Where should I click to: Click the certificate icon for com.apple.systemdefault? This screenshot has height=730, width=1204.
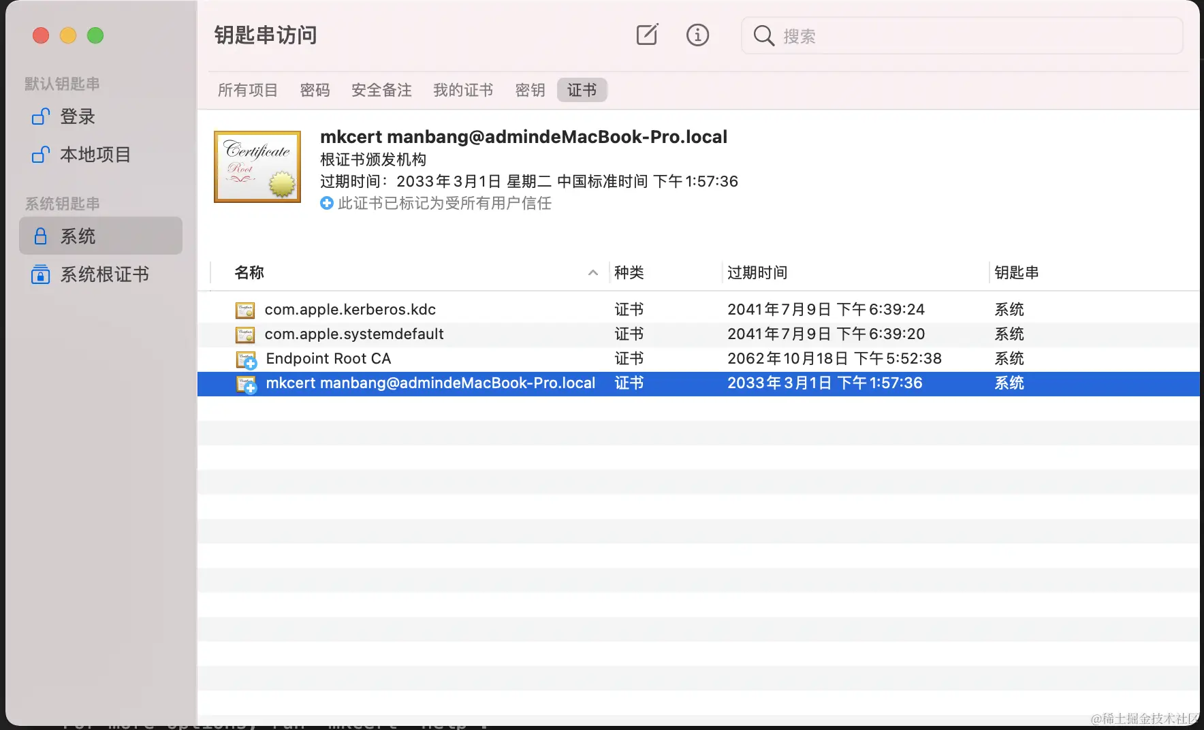(245, 334)
